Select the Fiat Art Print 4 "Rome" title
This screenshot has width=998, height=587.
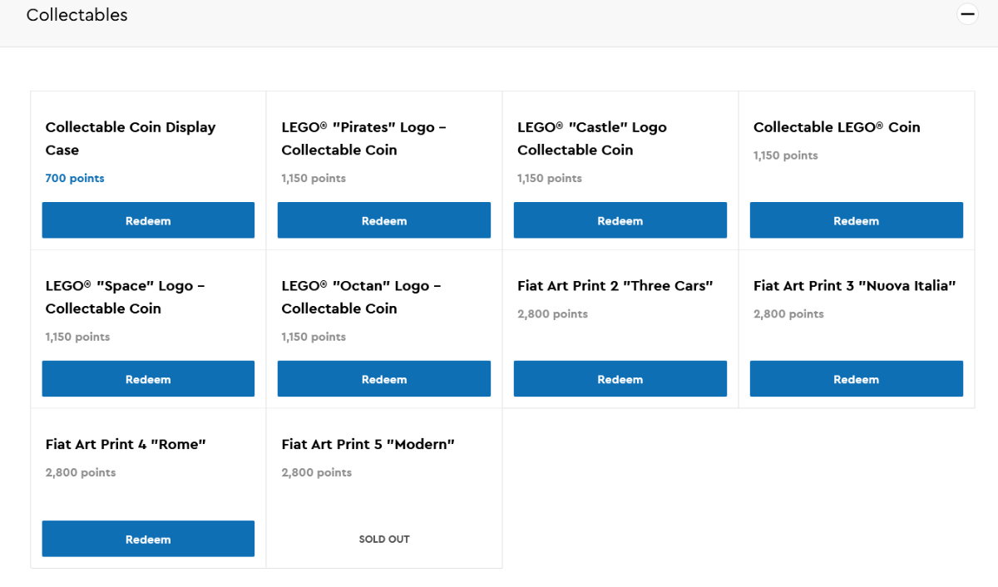click(126, 444)
